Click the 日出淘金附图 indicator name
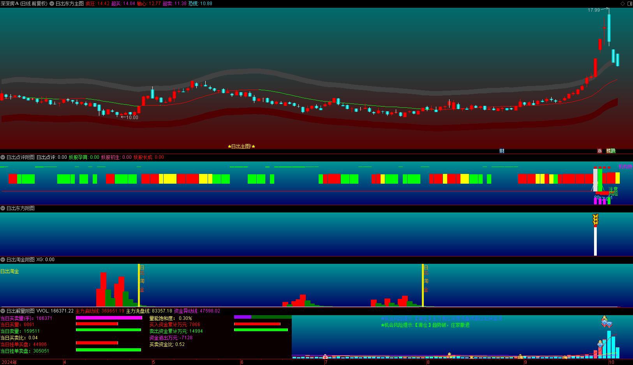Screen dimensions: 633x365 point(20,260)
